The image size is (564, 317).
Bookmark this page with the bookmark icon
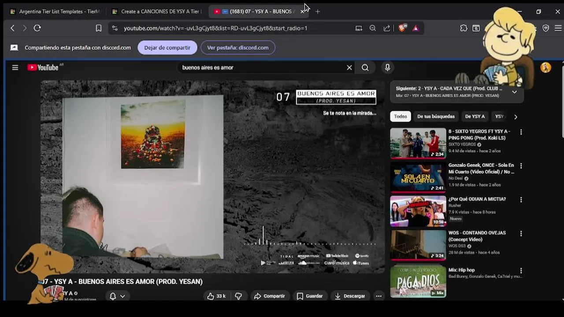pyautogui.click(x=99, y=28)
